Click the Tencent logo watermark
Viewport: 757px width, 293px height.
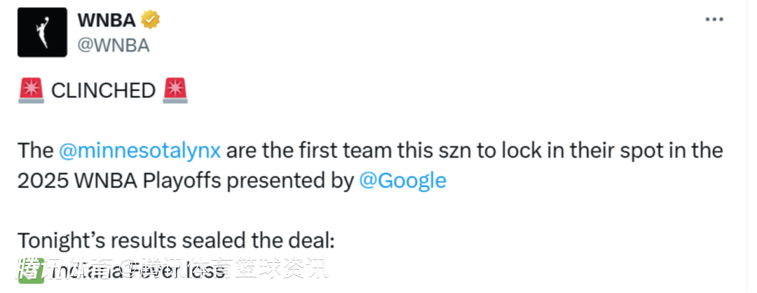point(31,268)
